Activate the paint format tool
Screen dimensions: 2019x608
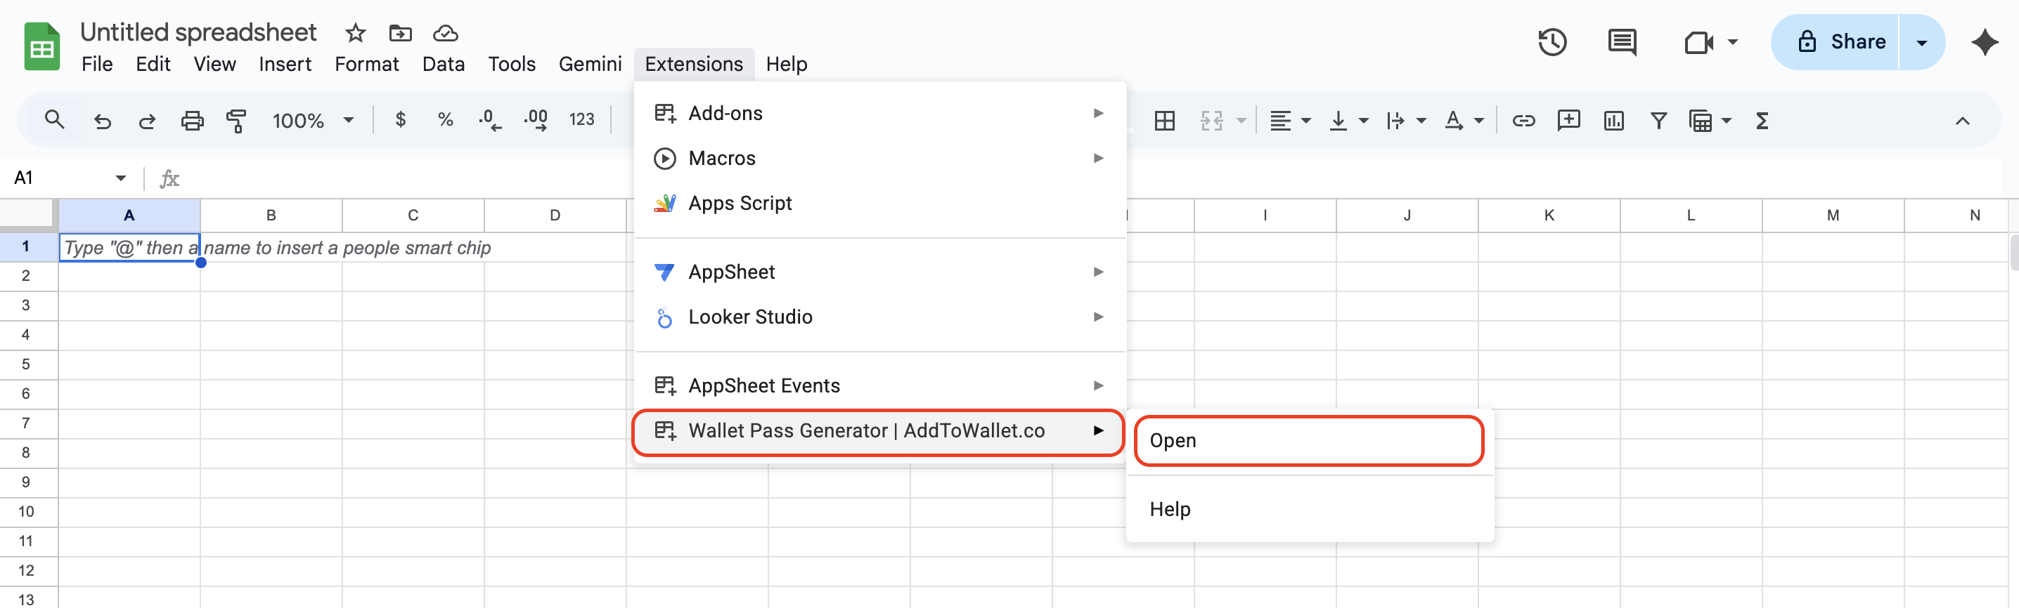coord(236,121)
